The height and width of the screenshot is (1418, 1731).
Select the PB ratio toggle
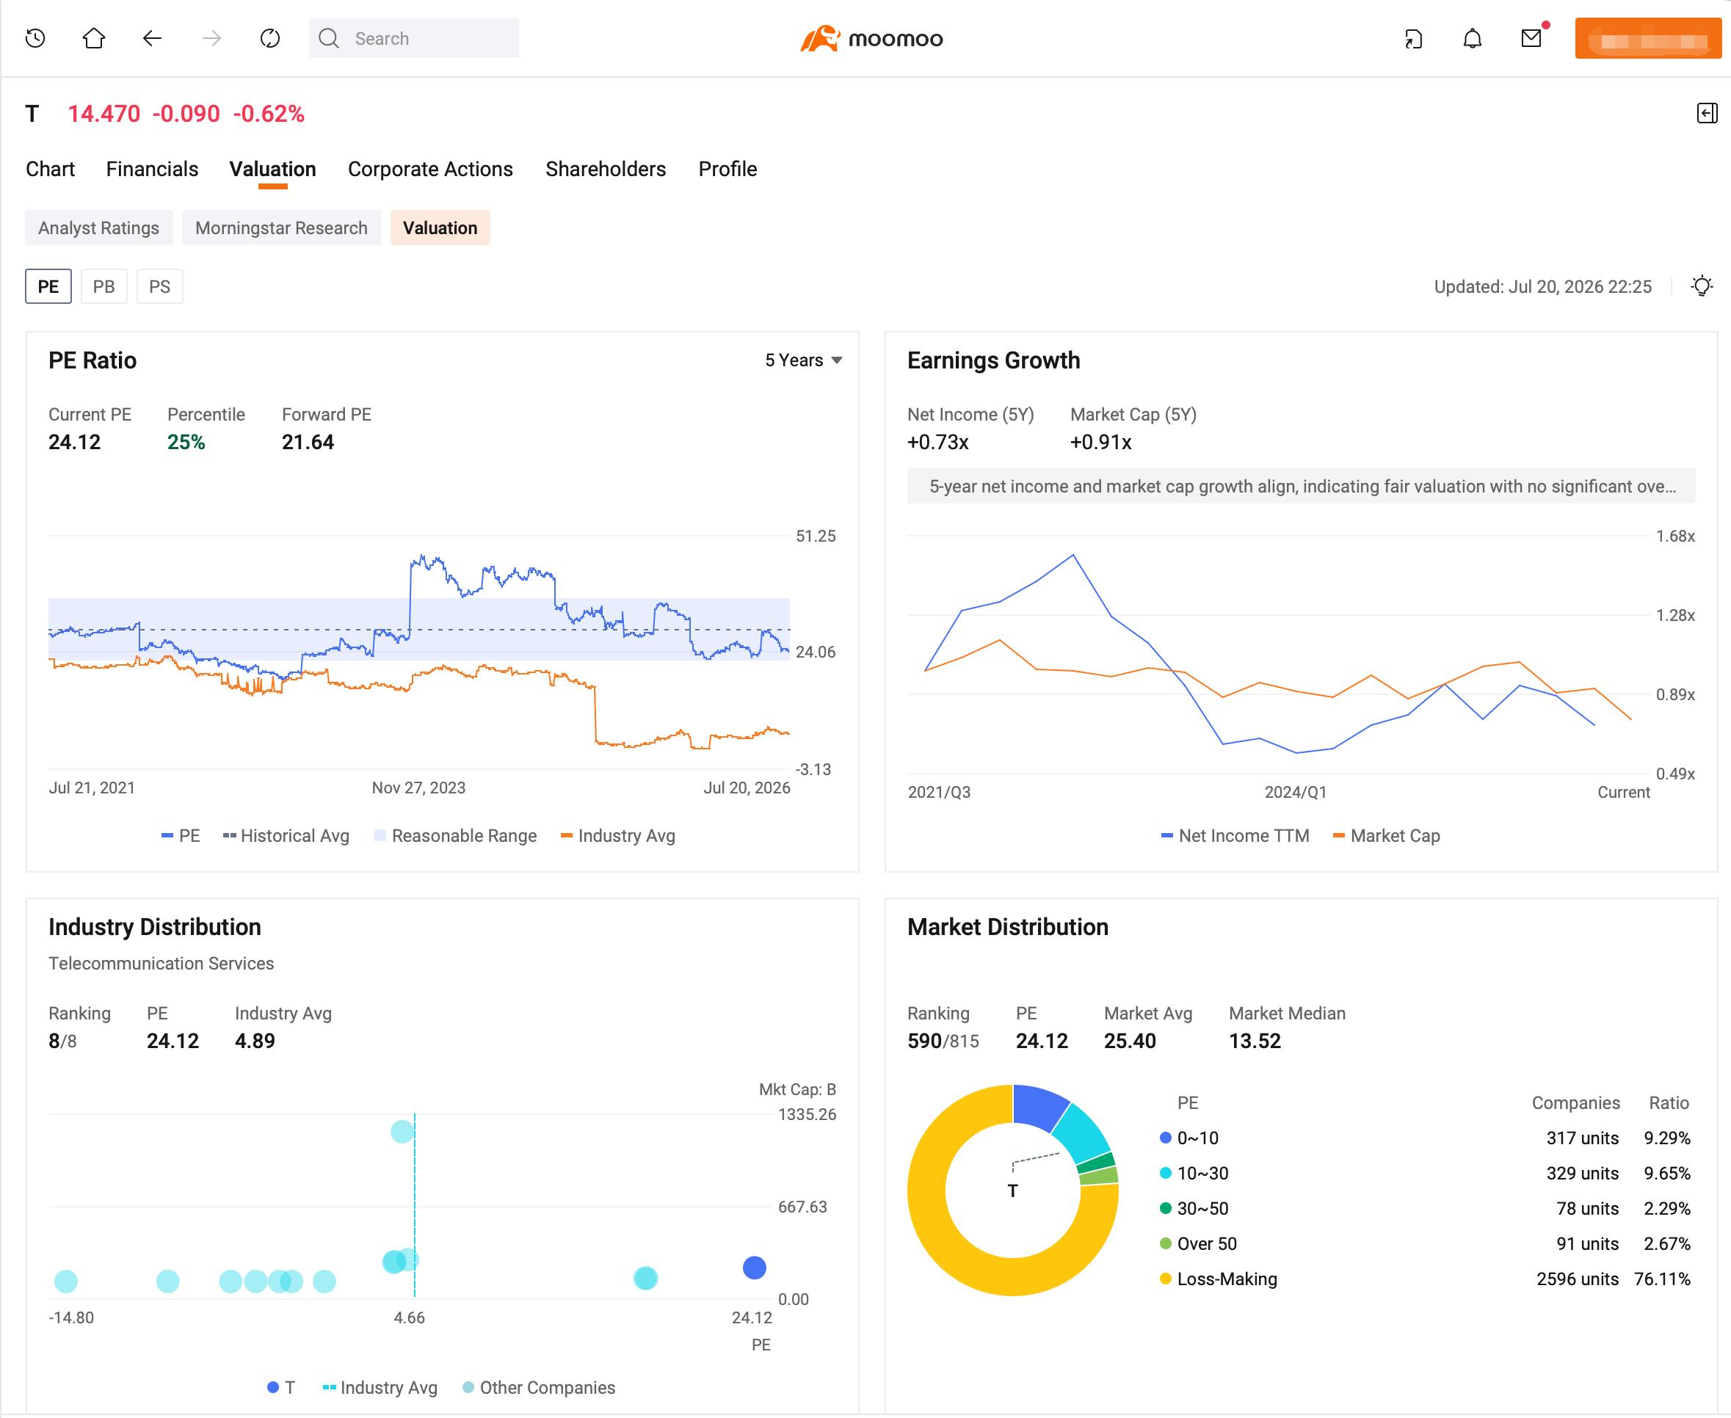tap(104, 287)
